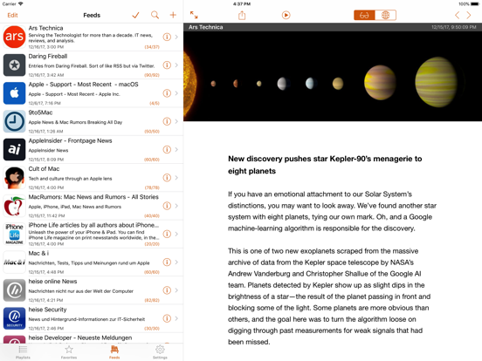Show info for heise online News feed
Image resolution: width=482 pixels, height=361 pixels.
click(167, 290)
